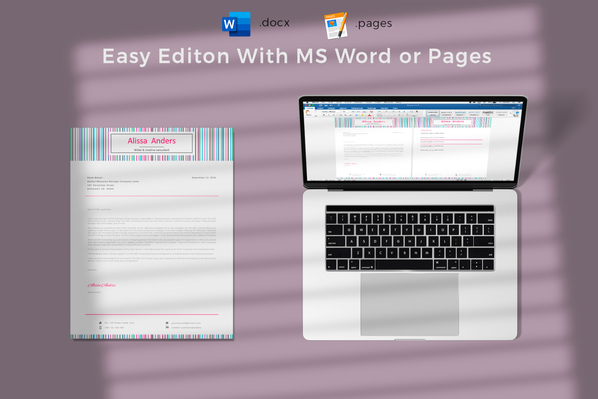Viewport: 598px width, 399px height.
Task: Open the Help menu in the Mac menu bar
Action: 399,102
